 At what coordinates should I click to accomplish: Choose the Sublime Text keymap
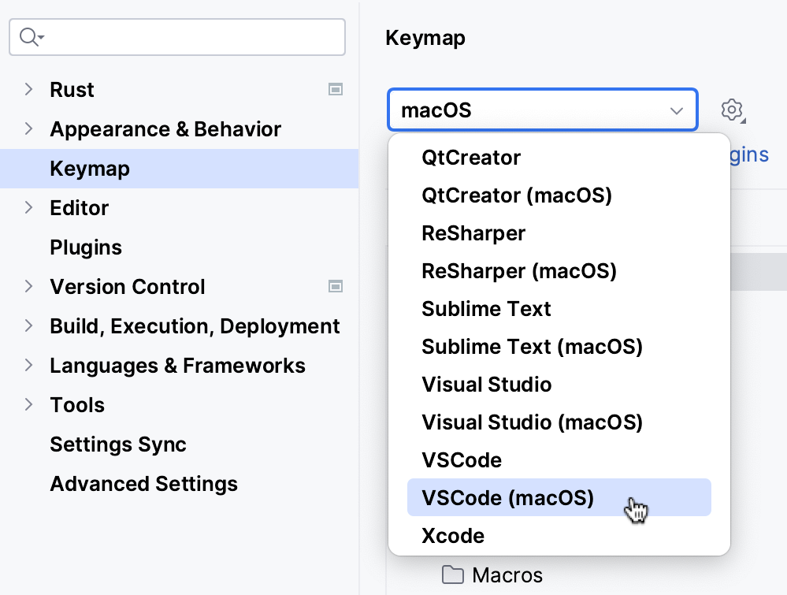[486, 308]
